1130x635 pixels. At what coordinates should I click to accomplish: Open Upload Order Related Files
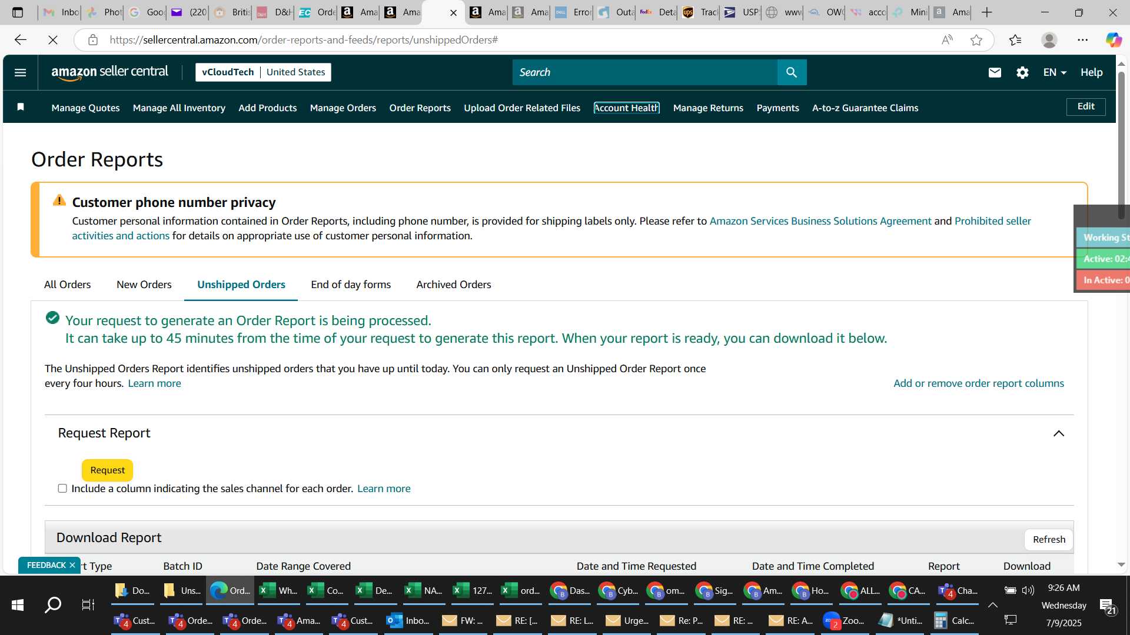click(522, 108)
